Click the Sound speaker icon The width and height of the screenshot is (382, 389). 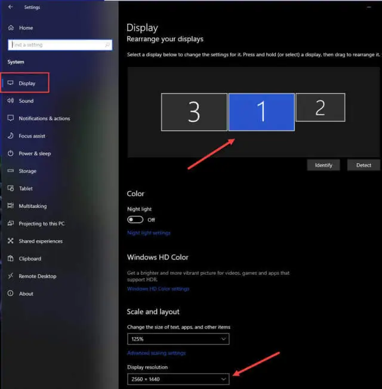coord(10,100)
